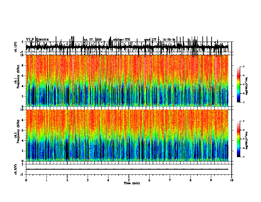Click the '0' tick label on time axis

click(x=26, y=180)
